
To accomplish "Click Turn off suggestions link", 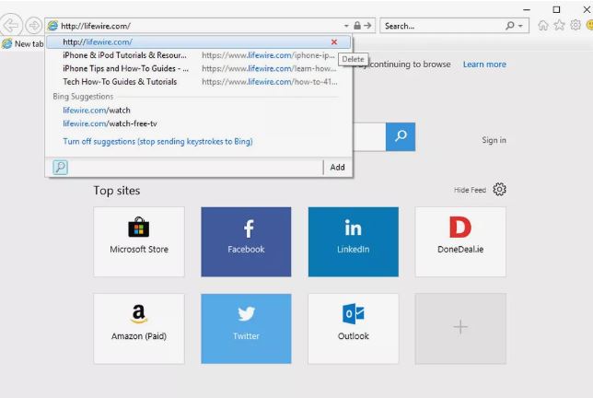I will click(x=157, y=142).
